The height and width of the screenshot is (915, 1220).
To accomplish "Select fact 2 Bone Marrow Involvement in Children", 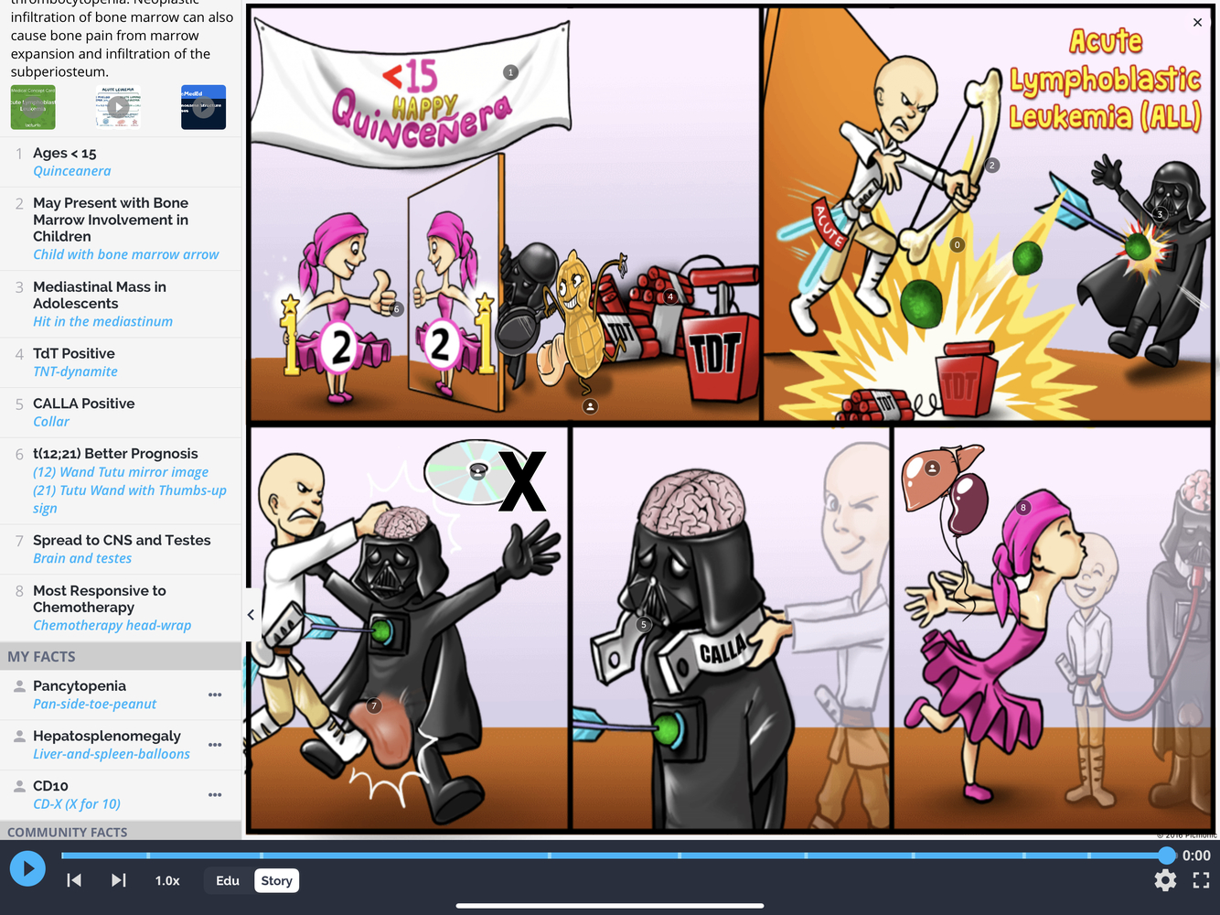I will click(121, 229).
